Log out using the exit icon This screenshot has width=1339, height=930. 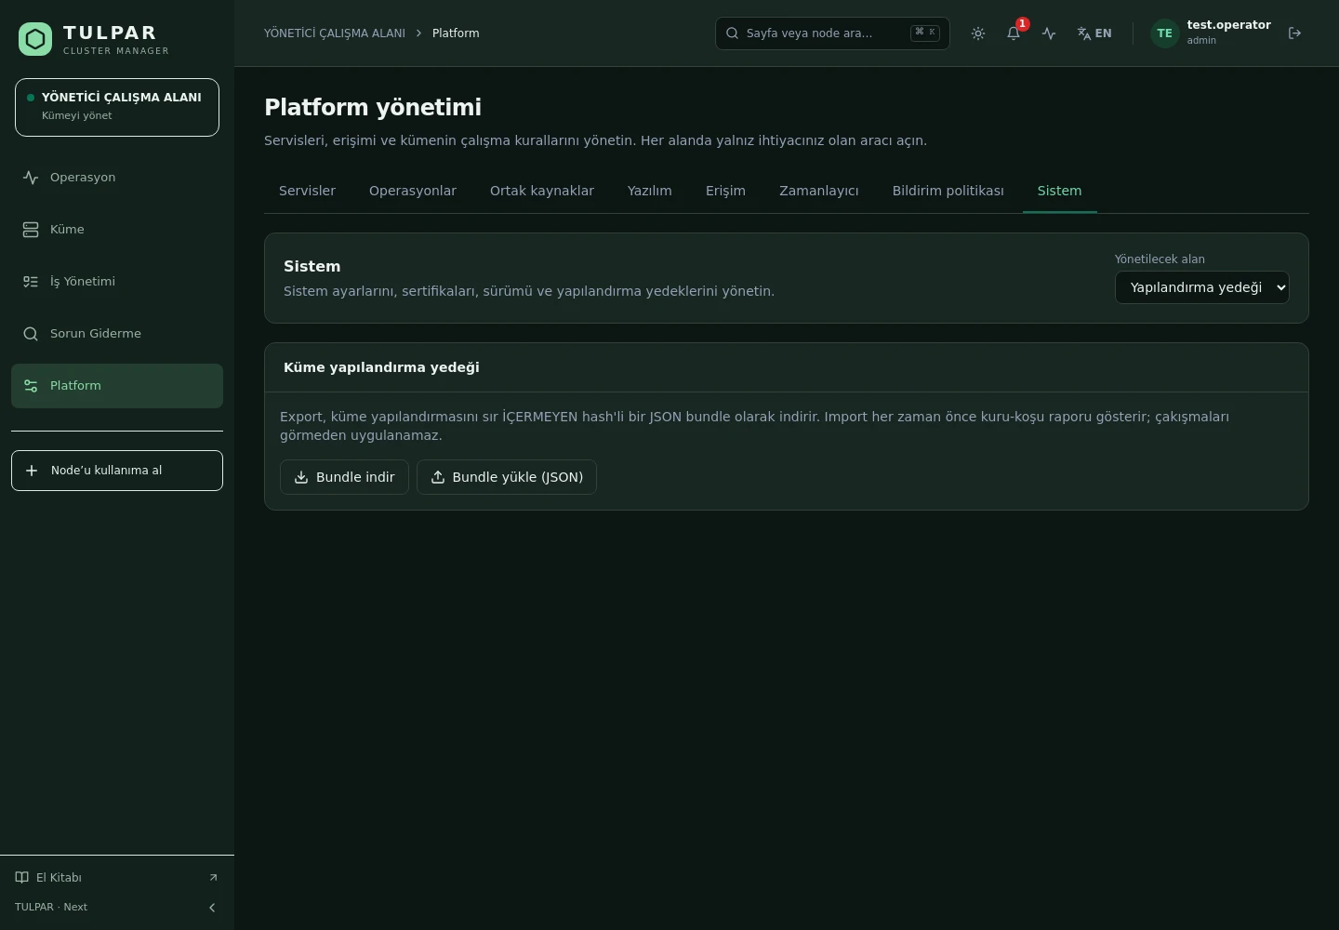point(1294,33)
